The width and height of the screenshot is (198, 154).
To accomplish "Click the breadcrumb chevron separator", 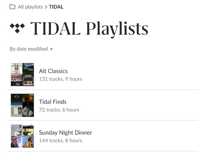I will (x=46, y=7).
